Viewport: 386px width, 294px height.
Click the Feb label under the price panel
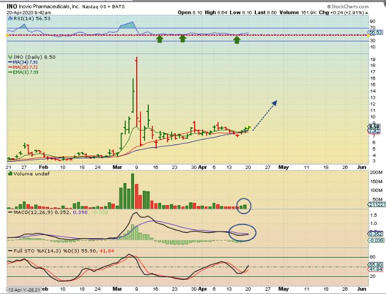coord(44,167)
